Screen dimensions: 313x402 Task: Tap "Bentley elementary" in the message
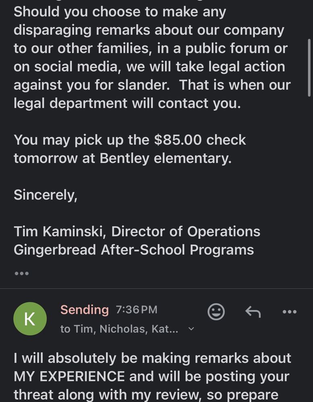point(165,158)
